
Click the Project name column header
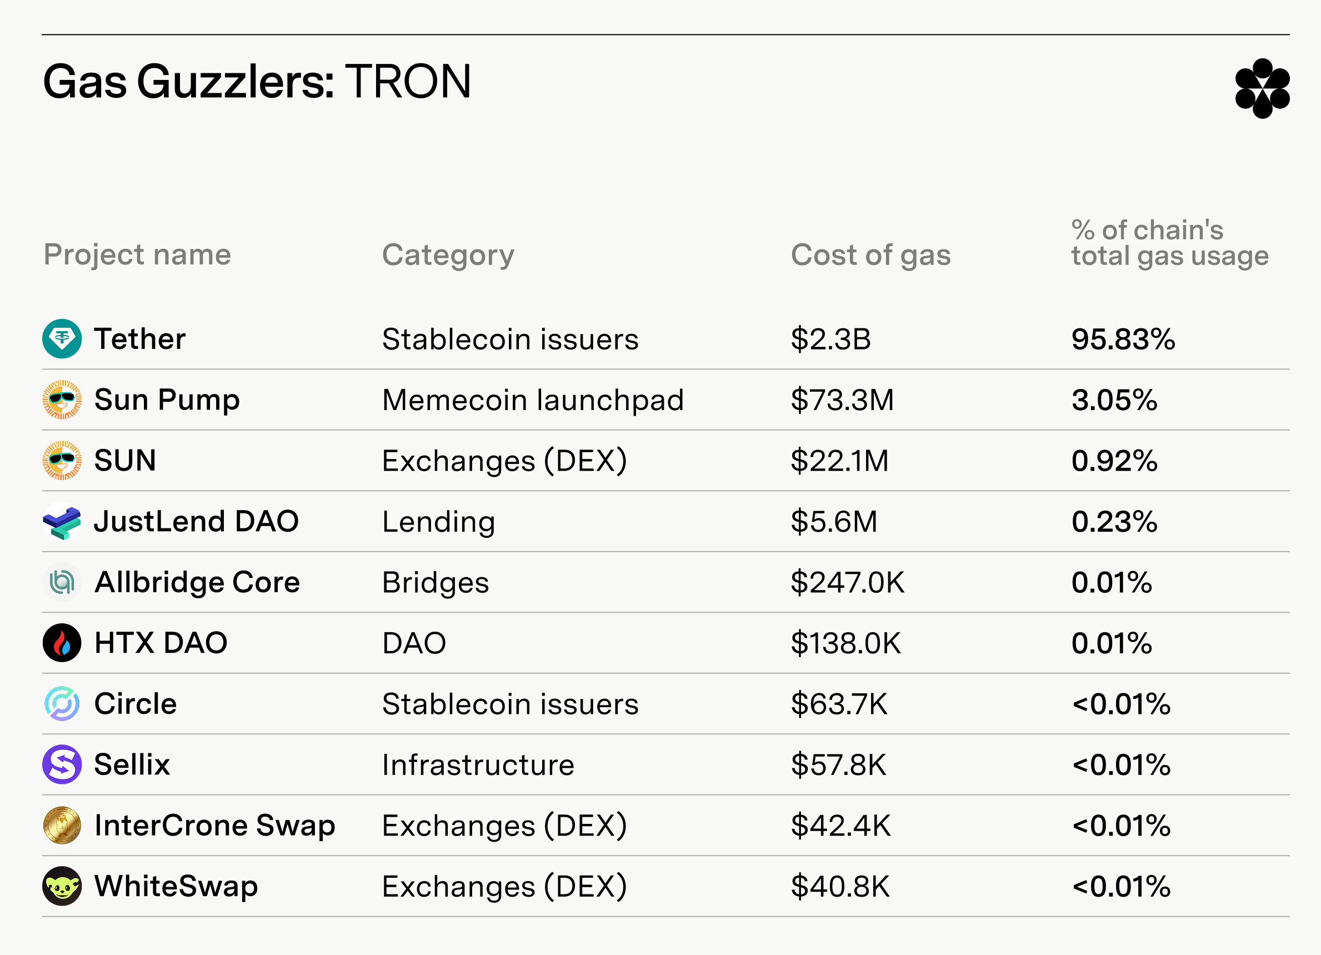(137, 255)
